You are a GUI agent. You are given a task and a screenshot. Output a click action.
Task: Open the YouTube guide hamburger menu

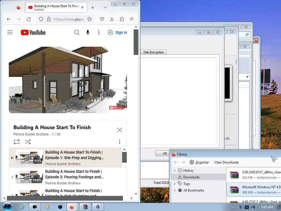coord(10,32)
